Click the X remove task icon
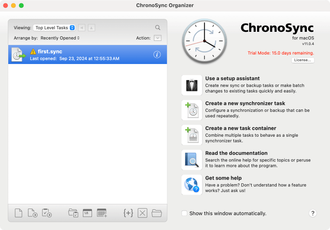This screenshot has height=230, width=330. click(142, 213)
